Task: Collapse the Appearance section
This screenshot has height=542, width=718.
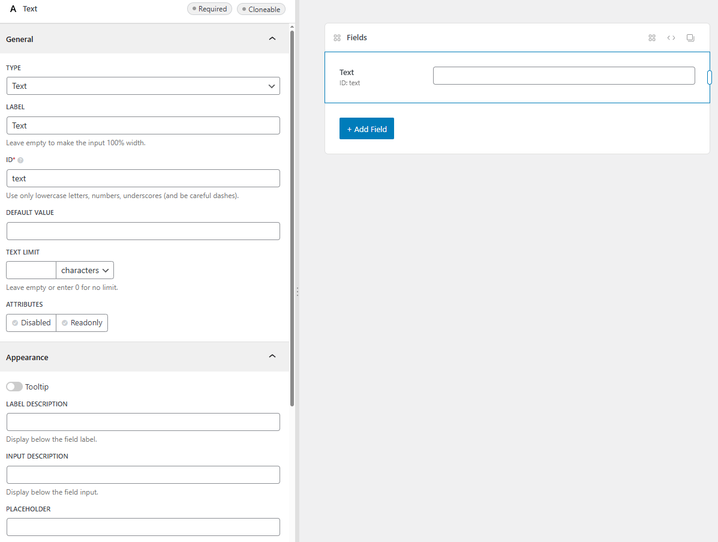Action: [x=272, y=357]
